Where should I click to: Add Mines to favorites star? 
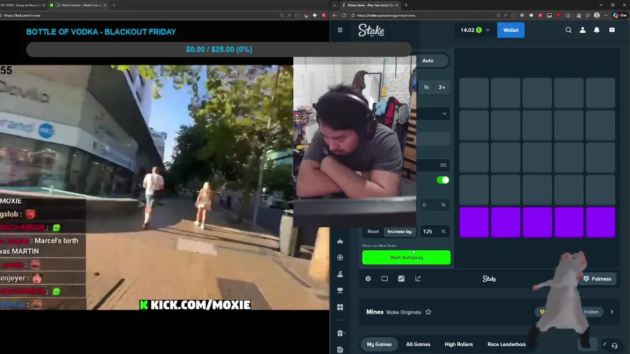[428, 312]
